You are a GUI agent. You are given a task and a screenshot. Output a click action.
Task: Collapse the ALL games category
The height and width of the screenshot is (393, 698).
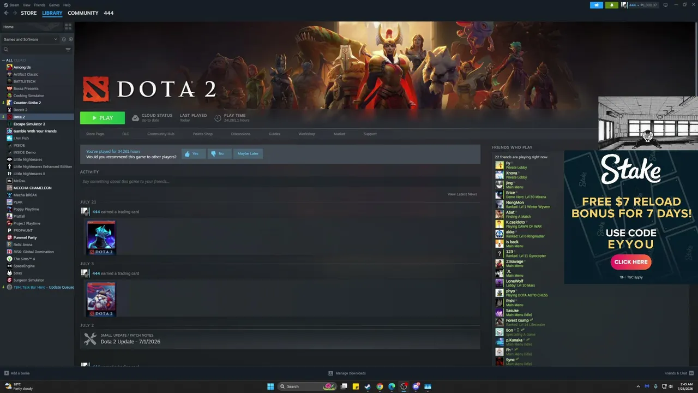pos(3,60)
